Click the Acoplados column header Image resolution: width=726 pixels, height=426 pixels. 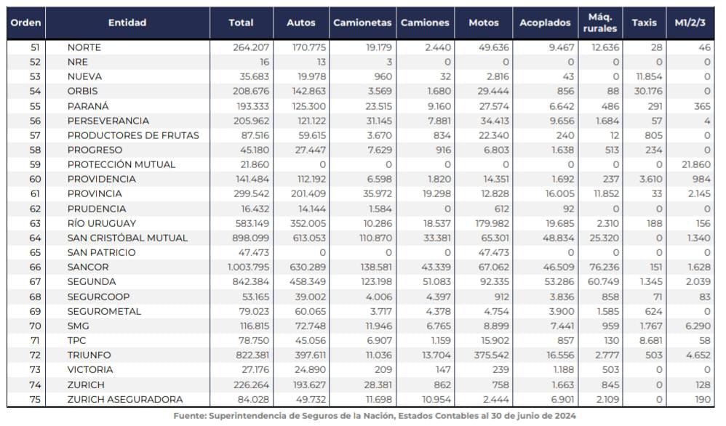pyautogui.click(x=545, y=23)
